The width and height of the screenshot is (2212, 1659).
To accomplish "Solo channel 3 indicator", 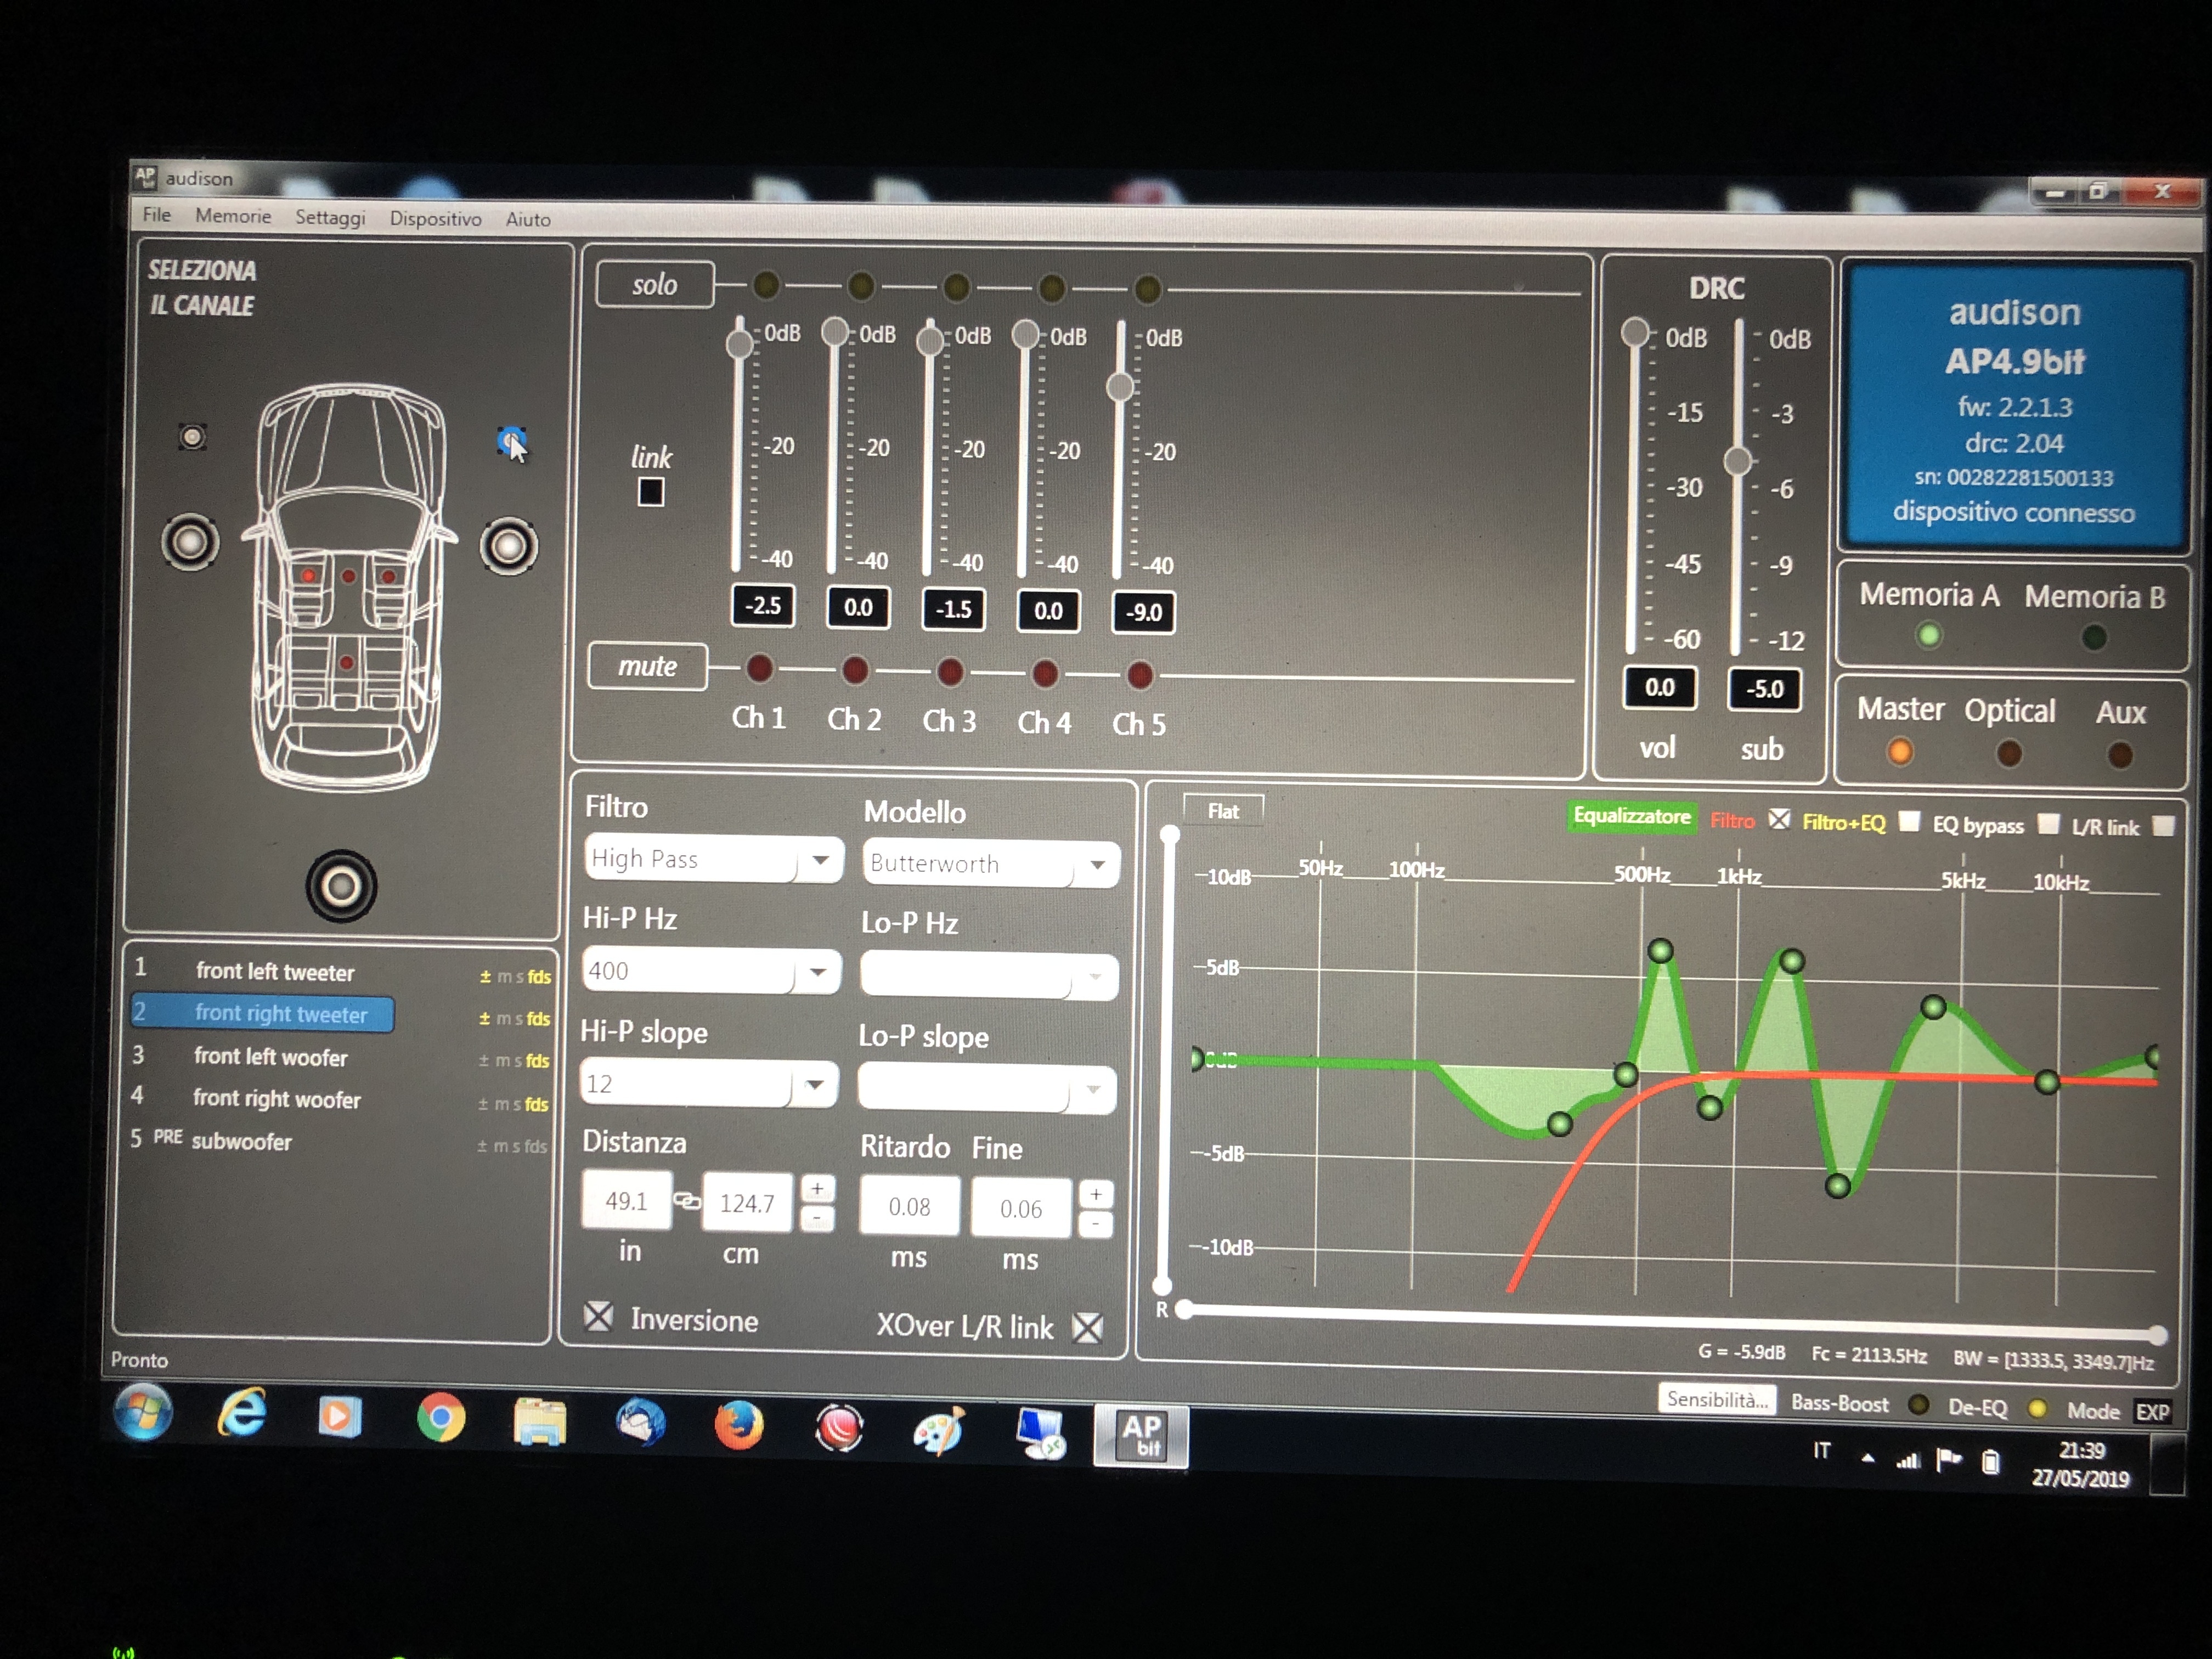I will pos(956,288).
